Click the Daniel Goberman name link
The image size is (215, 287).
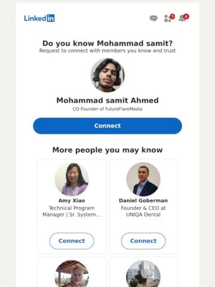coord(143,200)
